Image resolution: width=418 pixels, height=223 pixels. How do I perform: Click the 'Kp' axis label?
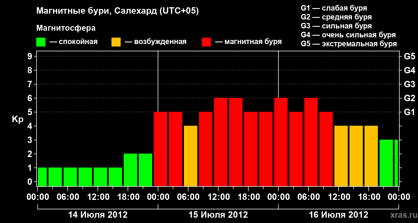click(x=18, y=120)
